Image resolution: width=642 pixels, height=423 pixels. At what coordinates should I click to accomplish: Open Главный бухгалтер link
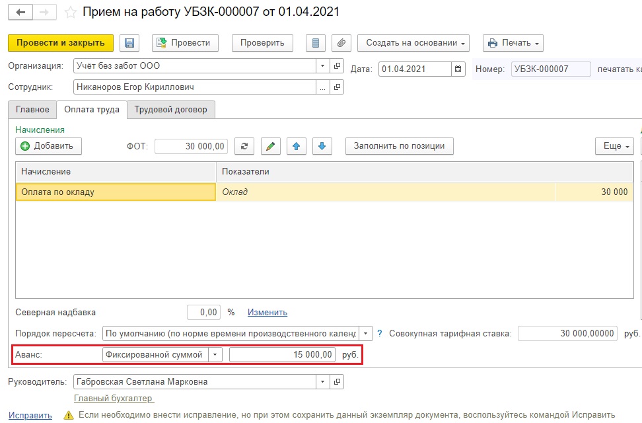[x=114, y=398]
